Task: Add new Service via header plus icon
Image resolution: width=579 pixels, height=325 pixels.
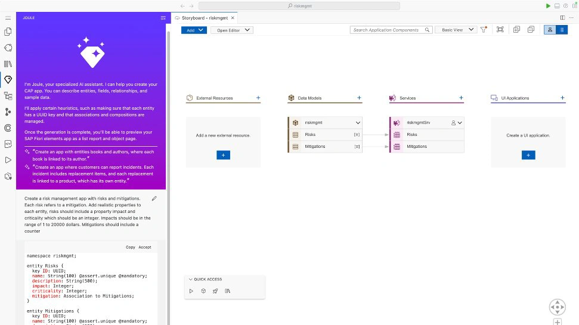Action: 461,98
